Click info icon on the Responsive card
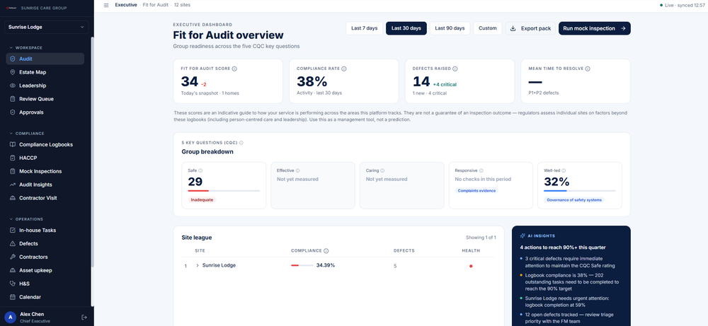The image size is (708, 326). [481, 171]
